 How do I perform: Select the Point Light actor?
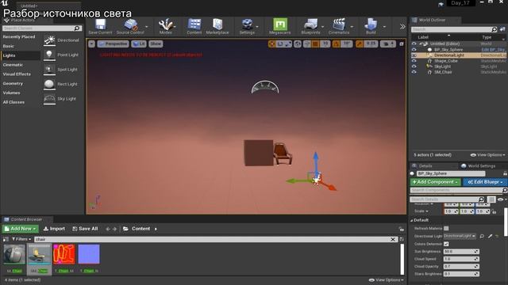click(x=62, y=55)
